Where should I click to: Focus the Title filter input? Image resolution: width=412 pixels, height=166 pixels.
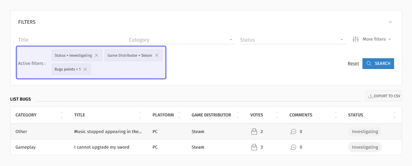71,40
